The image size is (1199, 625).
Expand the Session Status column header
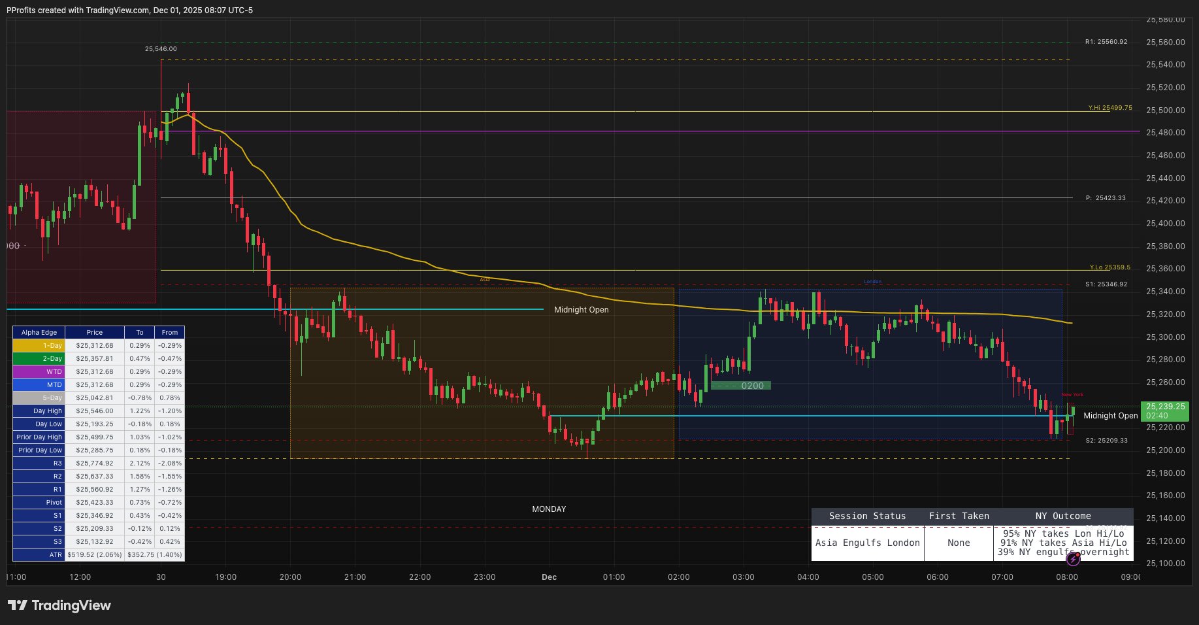click(867, 516)
